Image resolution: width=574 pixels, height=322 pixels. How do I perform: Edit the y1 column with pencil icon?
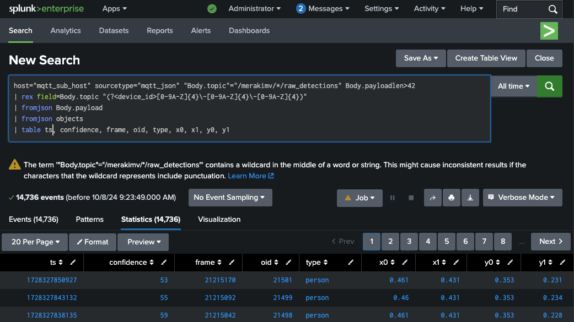[562, 263]
